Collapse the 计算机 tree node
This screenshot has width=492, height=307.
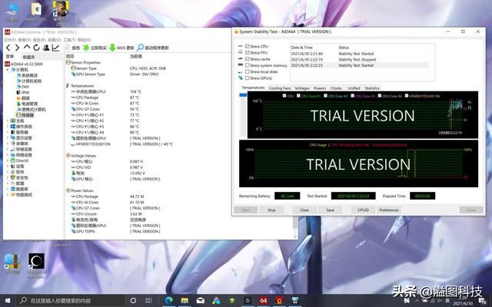coord(8,70)
